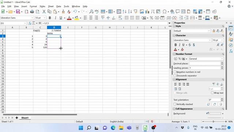Add a new sheet with plus button
234x132 pixels.
point(17,118)
